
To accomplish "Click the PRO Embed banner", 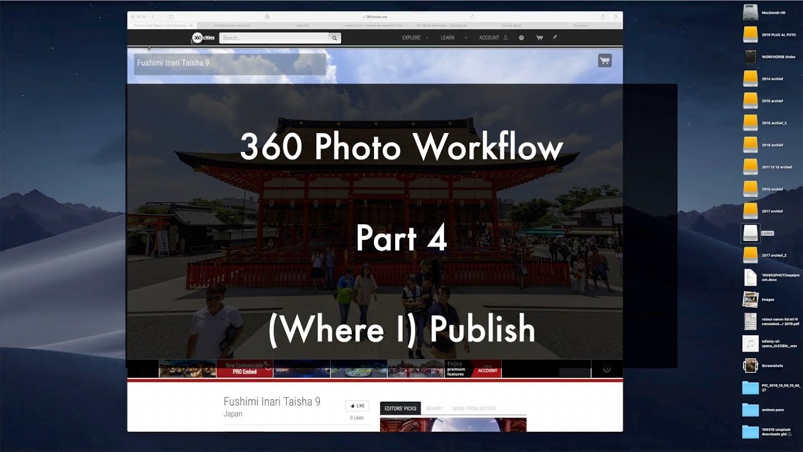I will coord(245,369).
